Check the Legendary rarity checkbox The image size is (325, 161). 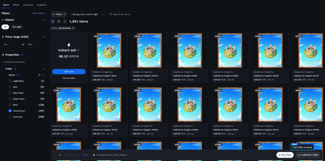(x=10, y=81)
